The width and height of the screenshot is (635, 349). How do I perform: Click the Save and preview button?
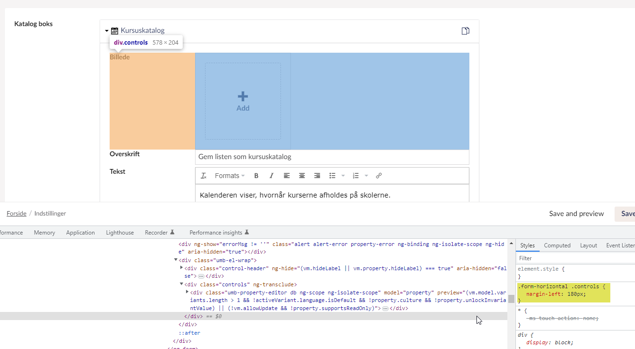coord(576,213)
